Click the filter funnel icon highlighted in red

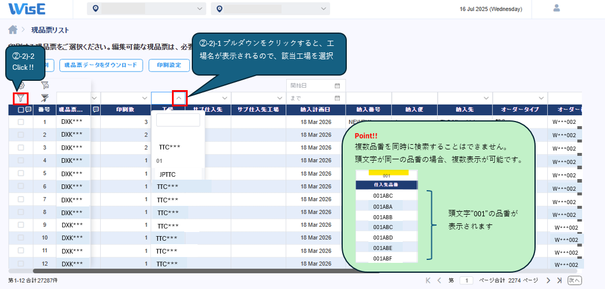(x=21, y=98)
